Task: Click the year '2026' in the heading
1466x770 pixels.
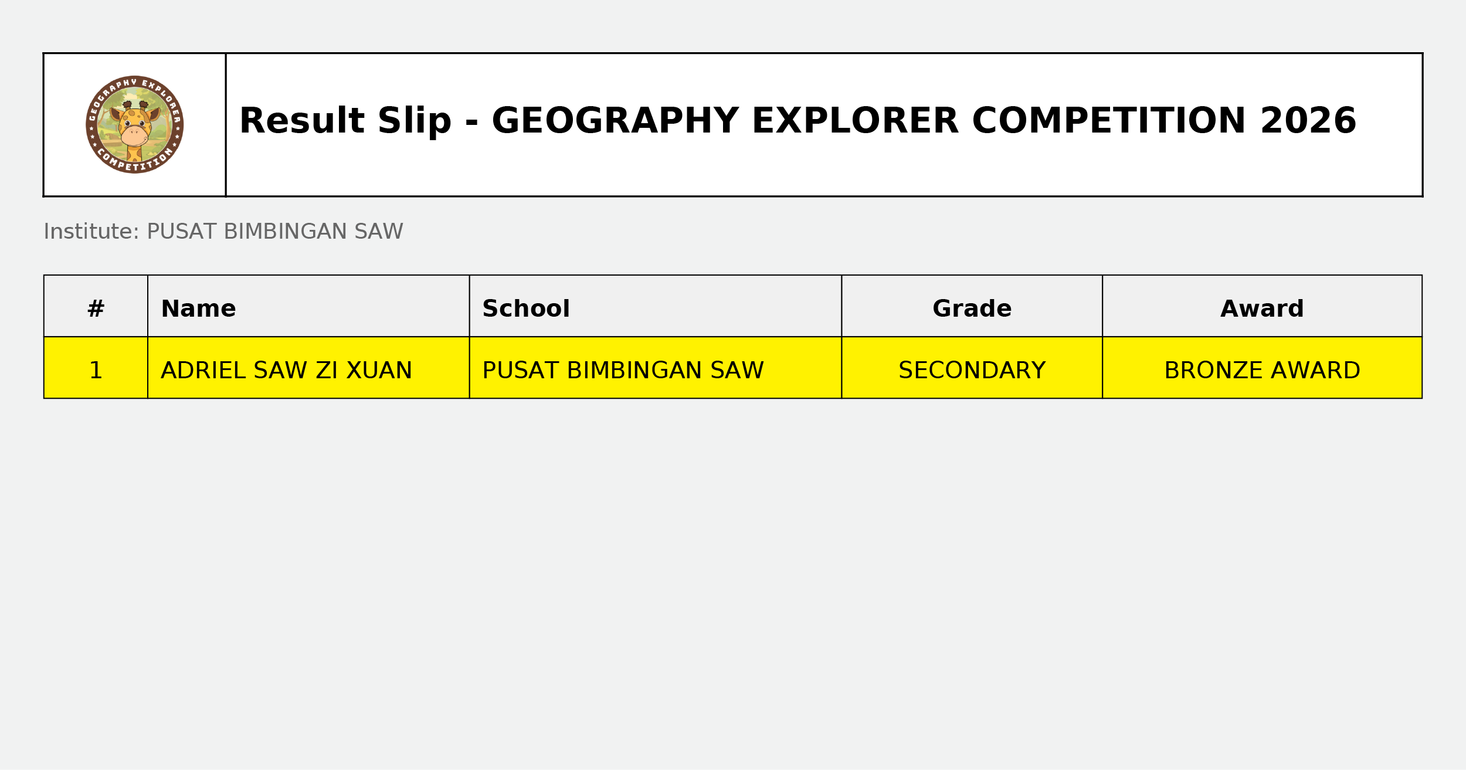Action: click(x=1308, y=121)
